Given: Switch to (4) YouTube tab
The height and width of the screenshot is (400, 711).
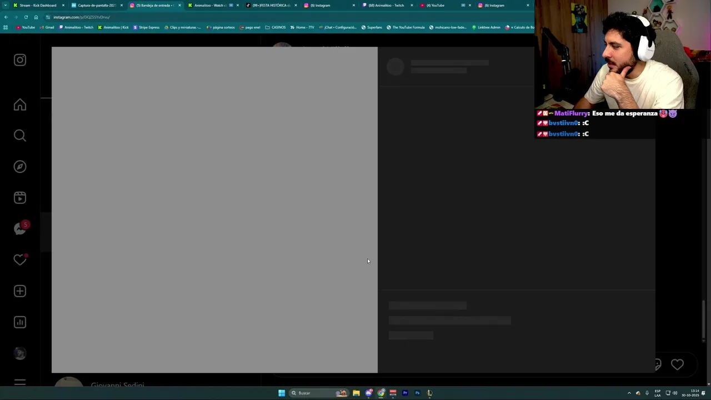Looking at the screenshot, I should (x=444, y=5).
